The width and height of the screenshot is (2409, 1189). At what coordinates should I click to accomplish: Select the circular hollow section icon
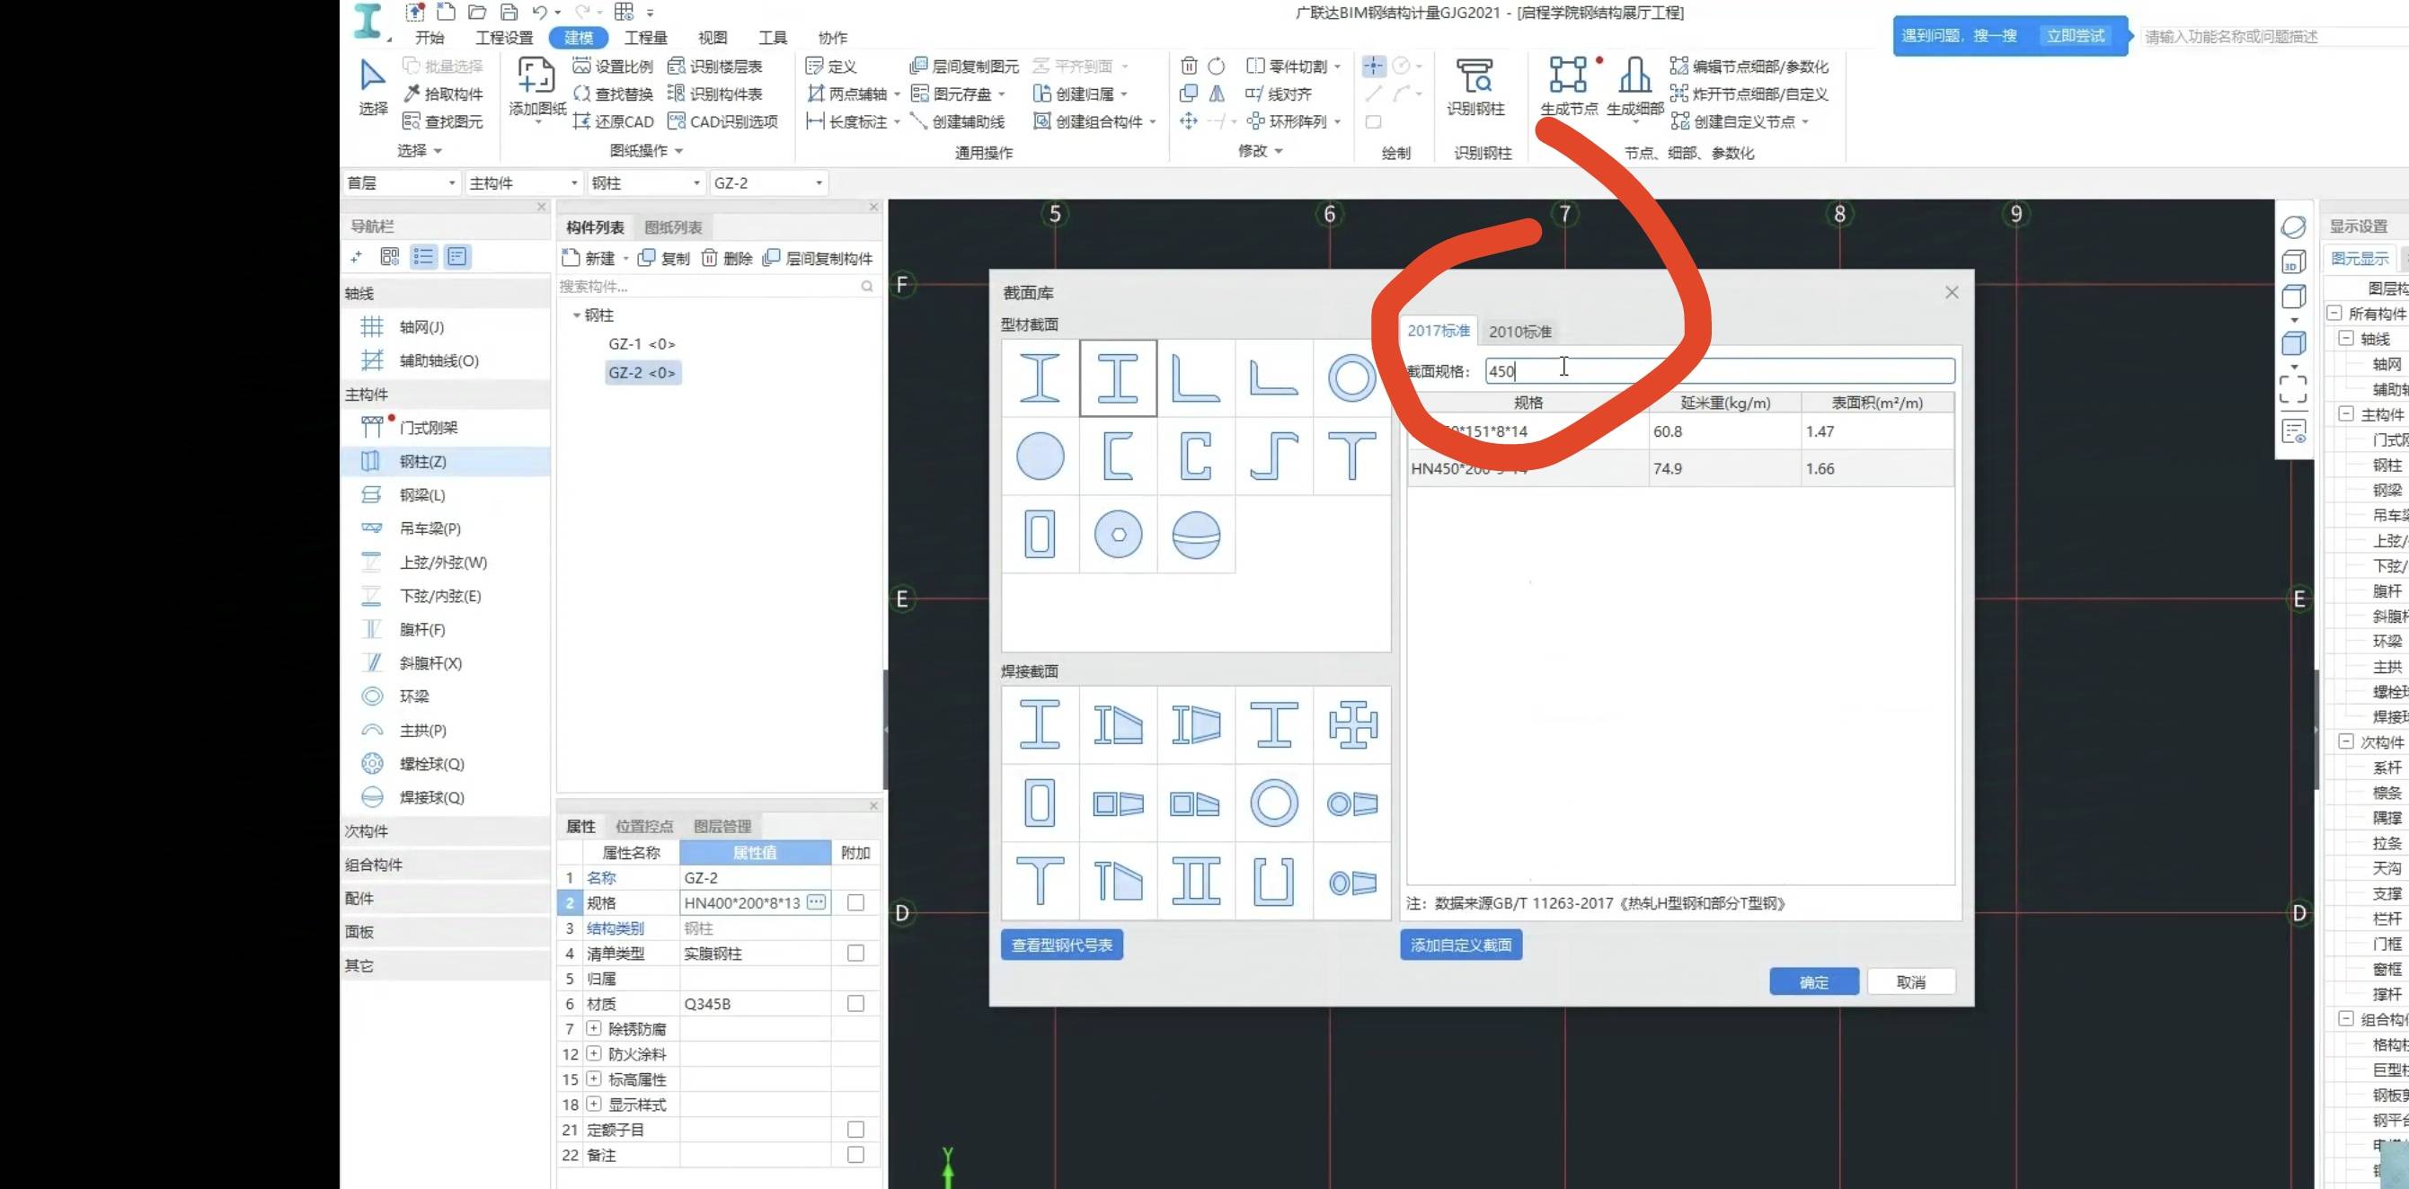click(x=1351, y=377)
